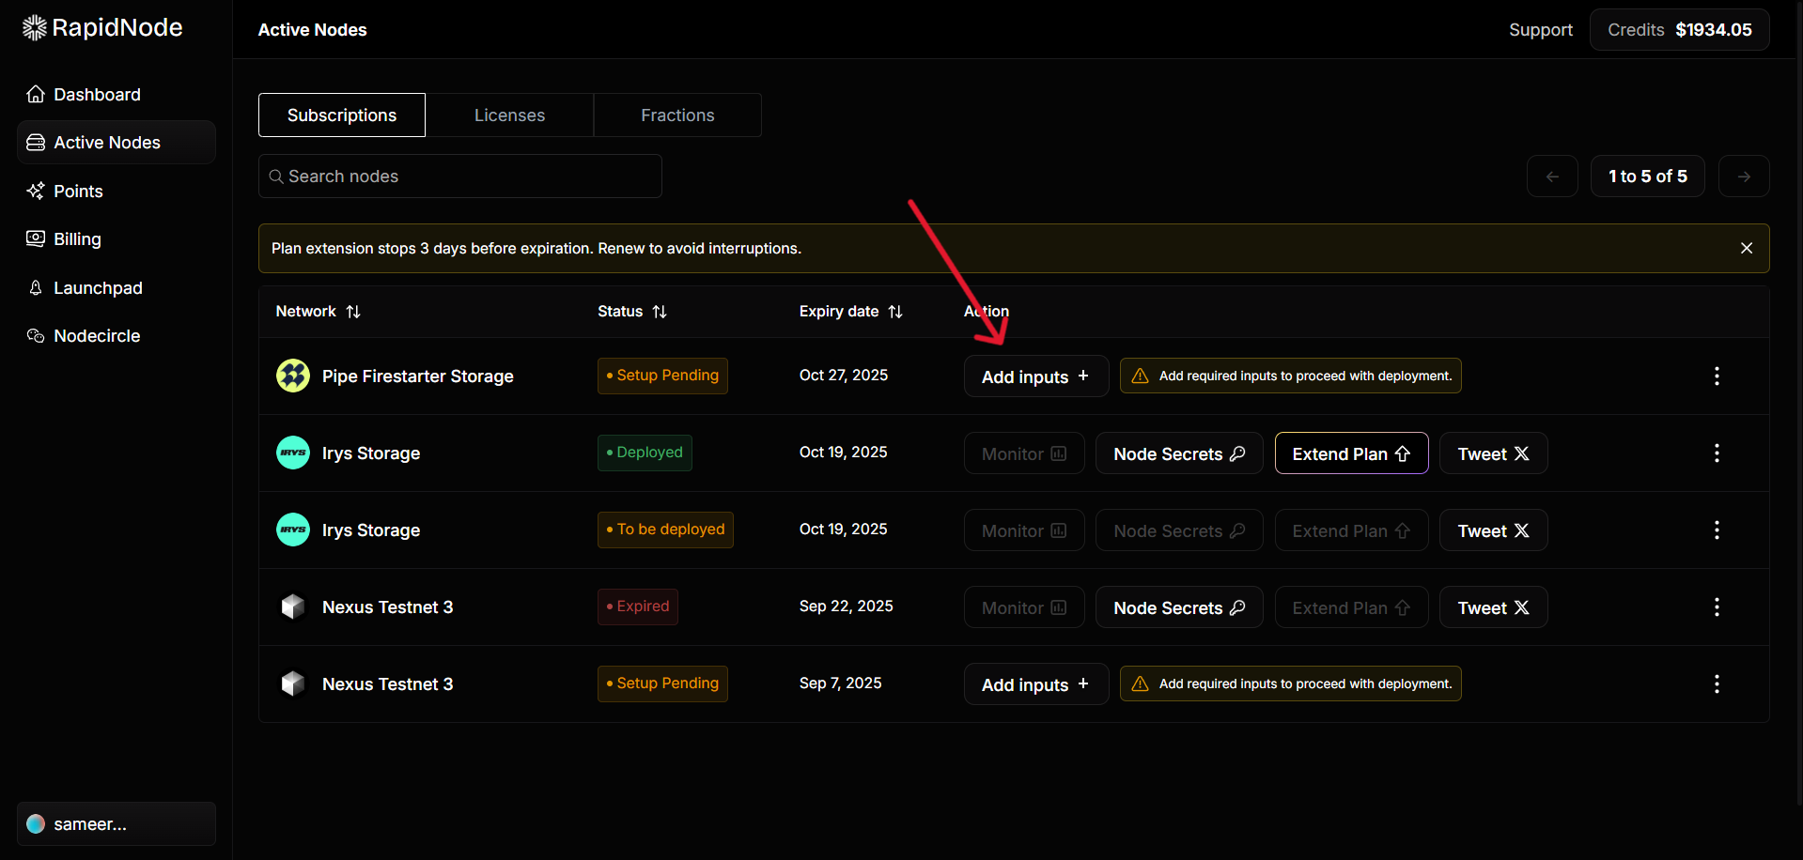The image size is (1803, 860).
Task: Open more options for Pipe Firestarter Storage
Action: point(1716,376)
